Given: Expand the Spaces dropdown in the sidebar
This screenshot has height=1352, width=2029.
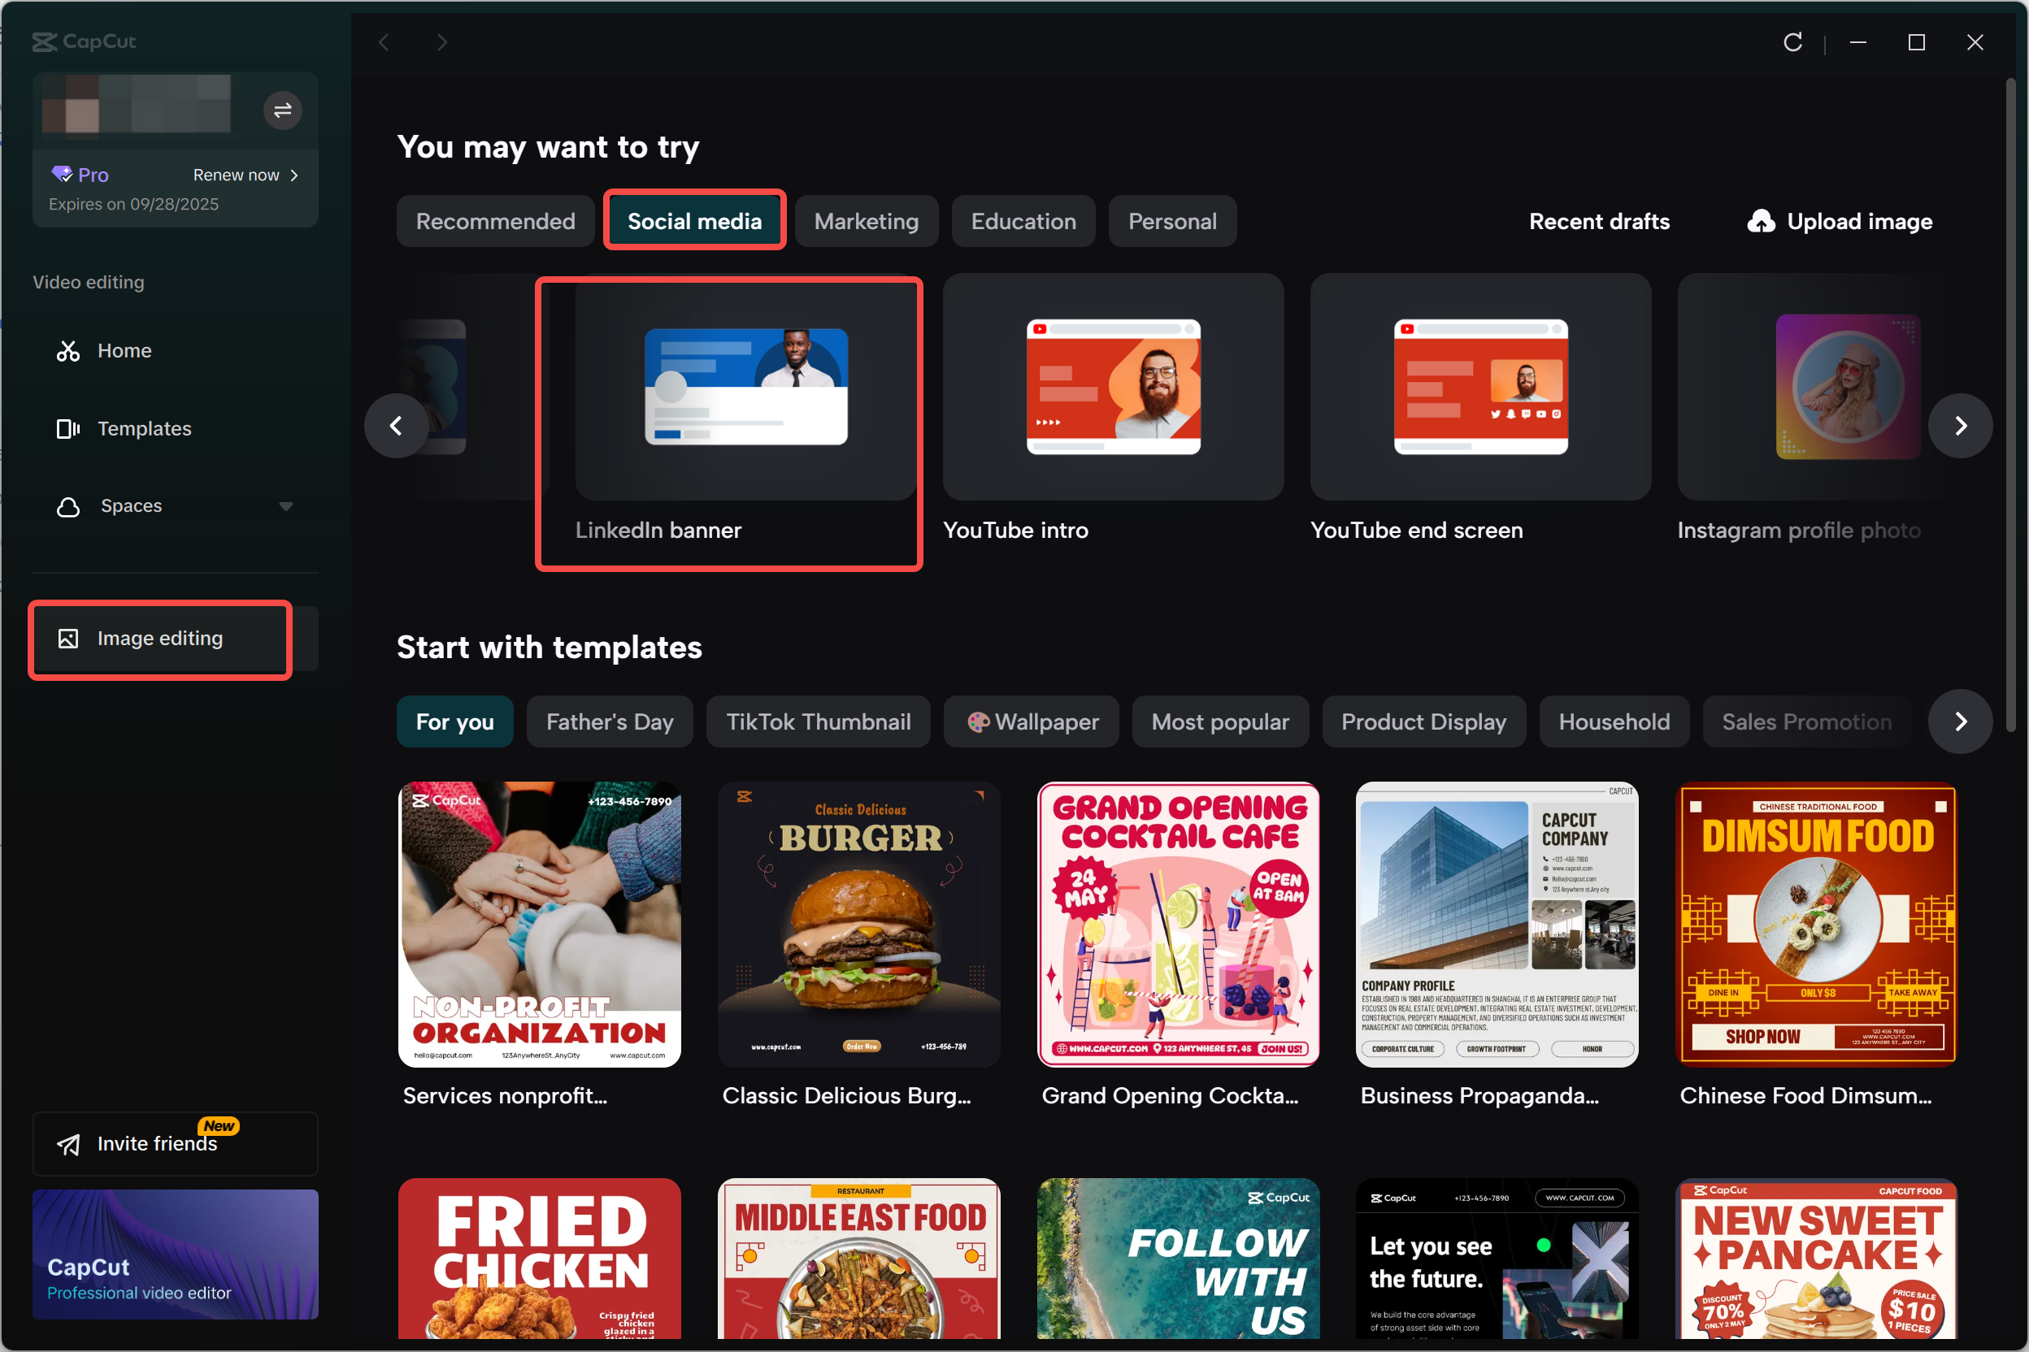Looking at the screenshot, I should tap(286, 506).
